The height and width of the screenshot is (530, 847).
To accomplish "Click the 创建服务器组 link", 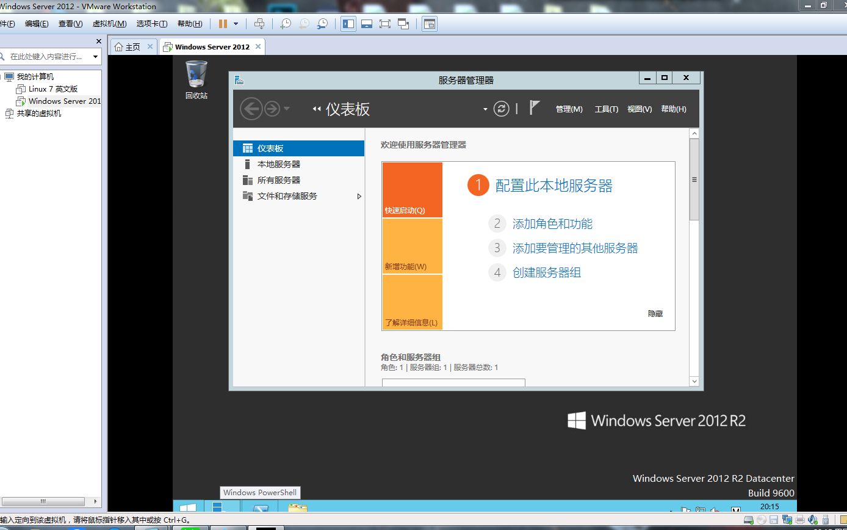I will [x=547, y=273].
